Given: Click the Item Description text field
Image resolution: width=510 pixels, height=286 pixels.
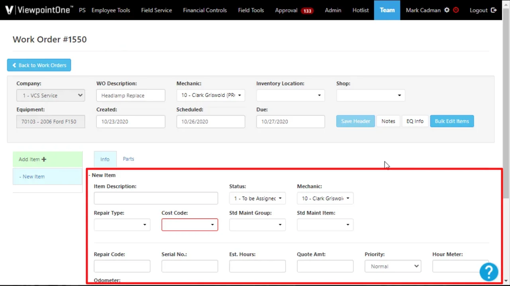Looking at the screenshot, I should [x=156, y=198].
